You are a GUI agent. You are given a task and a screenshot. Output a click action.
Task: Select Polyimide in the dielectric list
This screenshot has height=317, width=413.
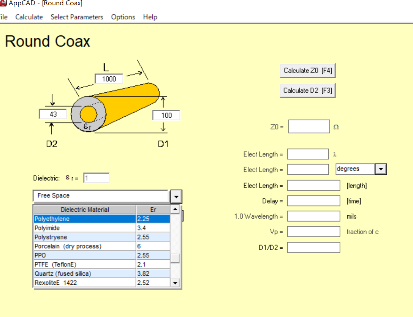click(x=102, y=228)
